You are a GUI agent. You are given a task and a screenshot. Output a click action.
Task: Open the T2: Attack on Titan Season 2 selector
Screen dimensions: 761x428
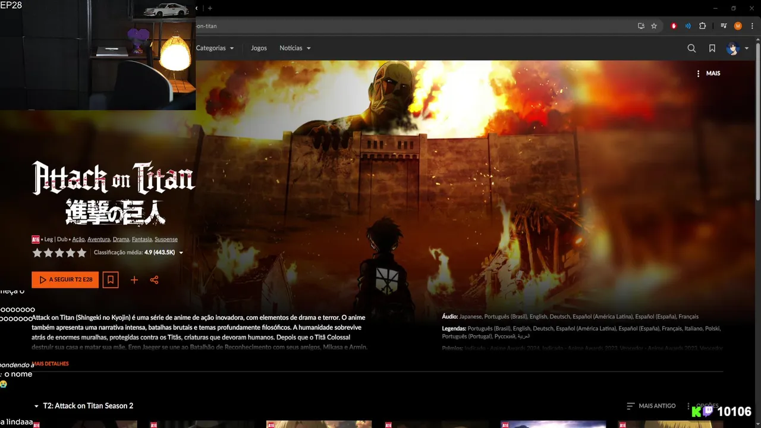coord(84,406)
